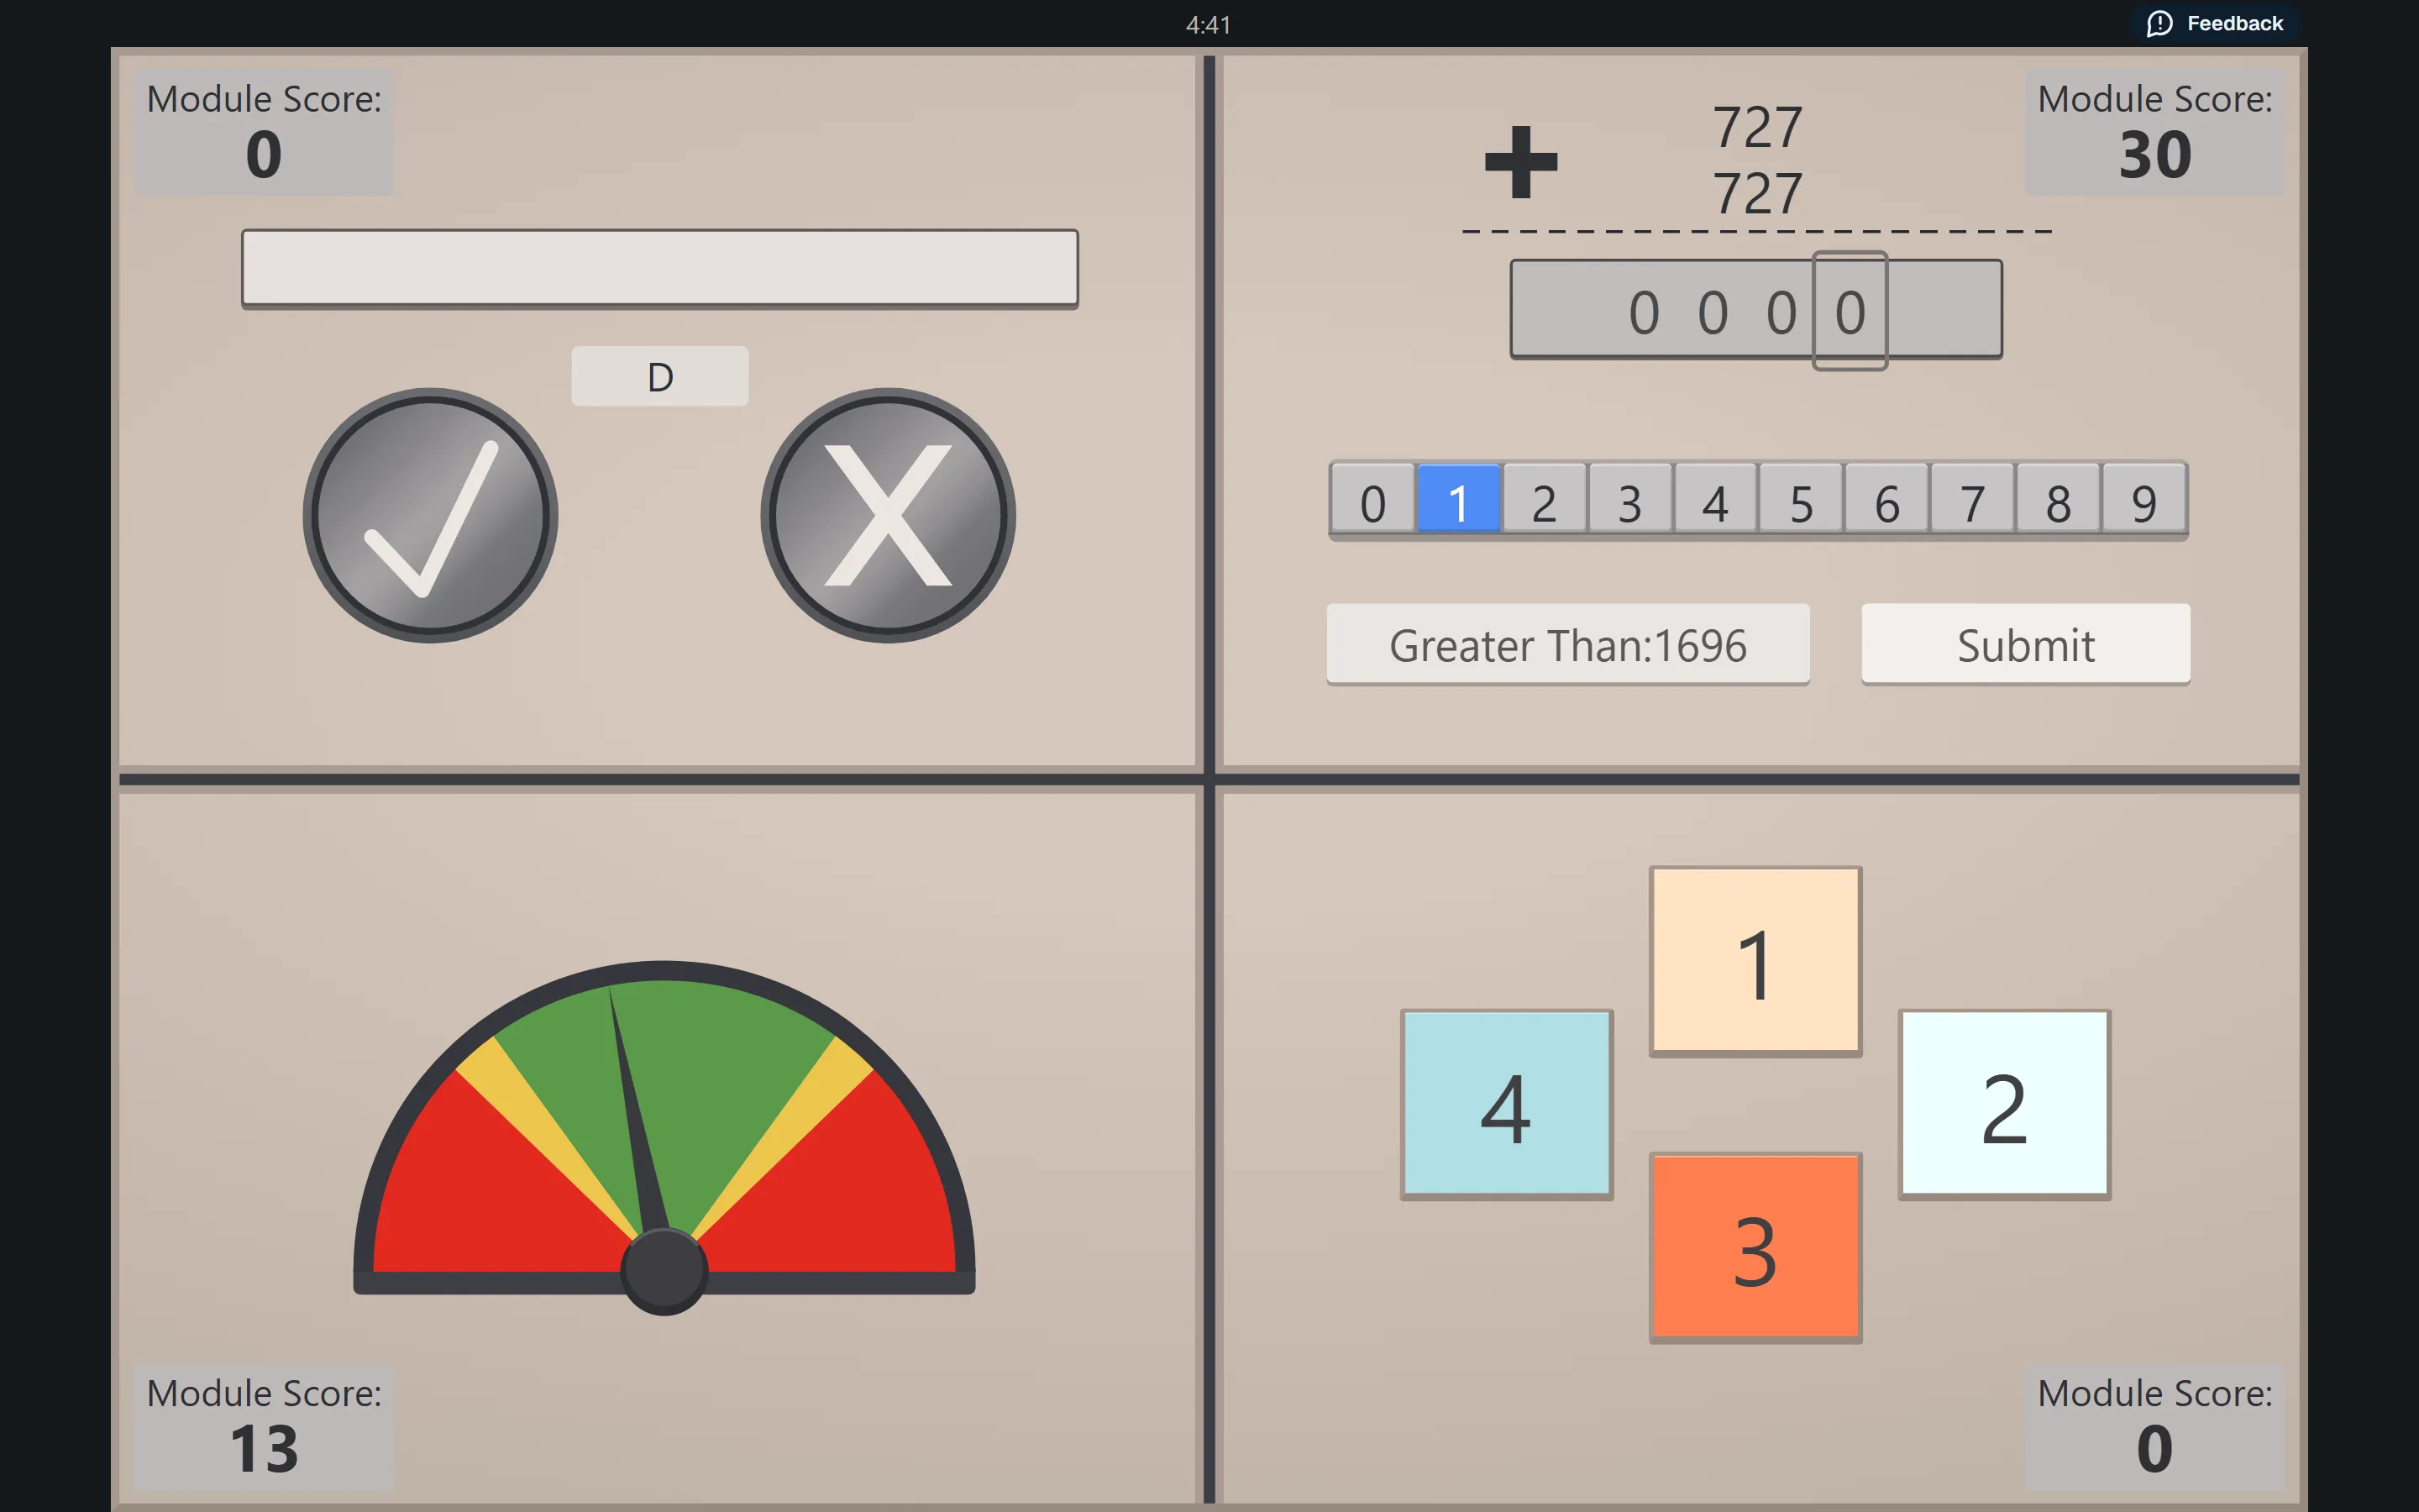
Task: Select digit 3 on the number pad
Action: pyautogui.click(x=1630, y=501)
